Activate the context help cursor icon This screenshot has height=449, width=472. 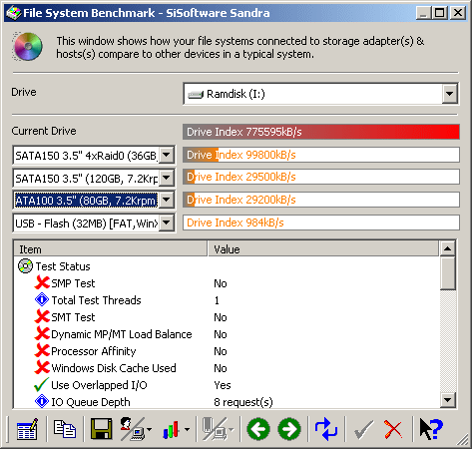click(x=431, y=429)
